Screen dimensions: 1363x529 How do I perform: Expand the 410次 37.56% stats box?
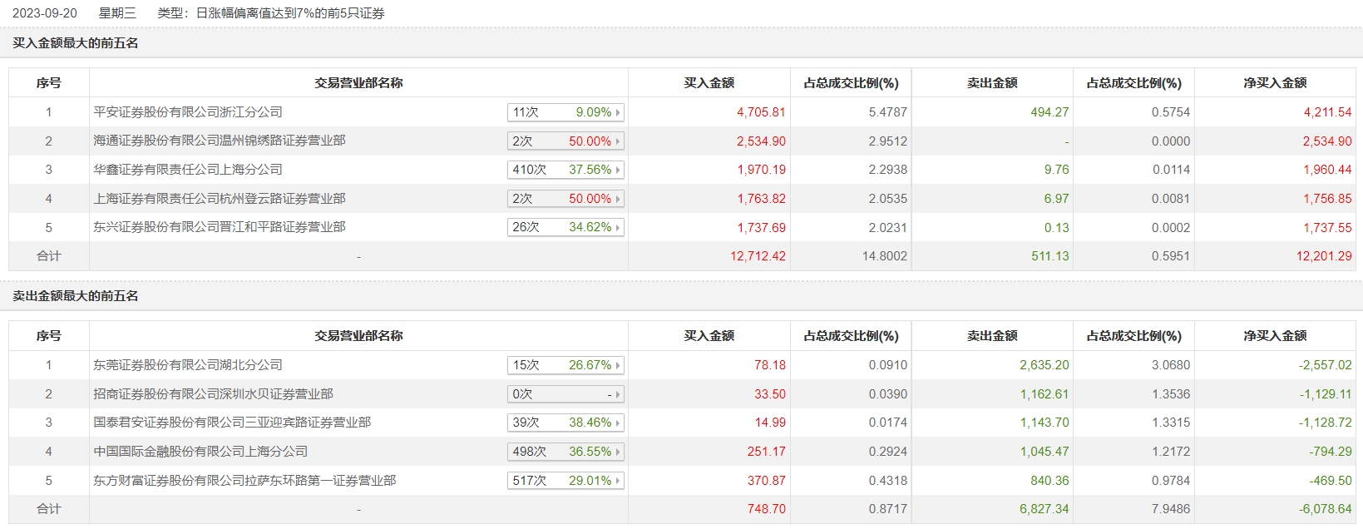(x=565, y=170)
